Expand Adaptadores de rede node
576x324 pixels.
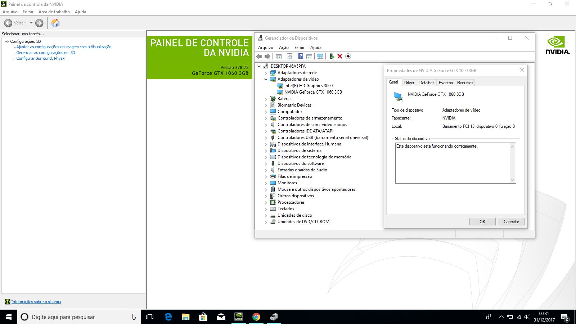point(266,73)
